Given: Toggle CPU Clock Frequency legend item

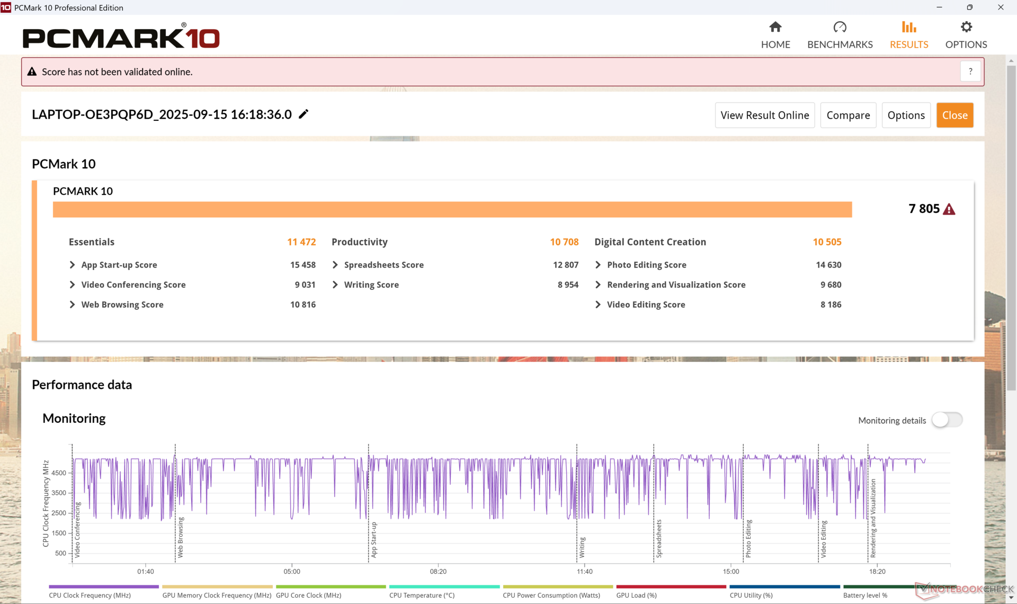Looking at the screenshot, I should pos(90,595).
